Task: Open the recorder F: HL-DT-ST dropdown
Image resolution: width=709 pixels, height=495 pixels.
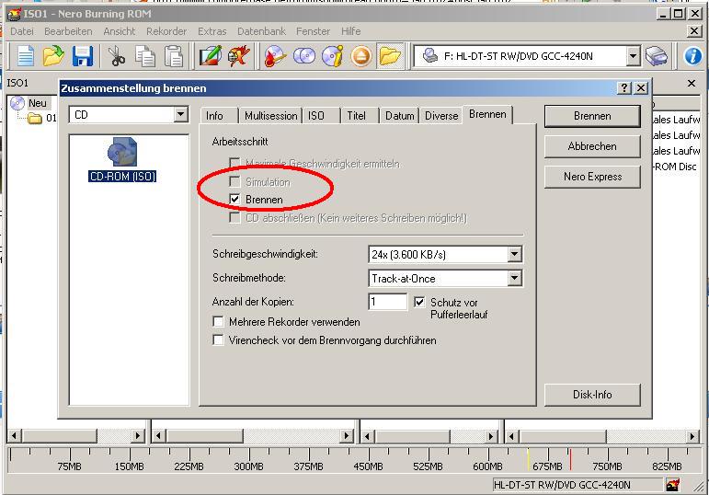Action: pyautogui.click(x=634, y=56)
